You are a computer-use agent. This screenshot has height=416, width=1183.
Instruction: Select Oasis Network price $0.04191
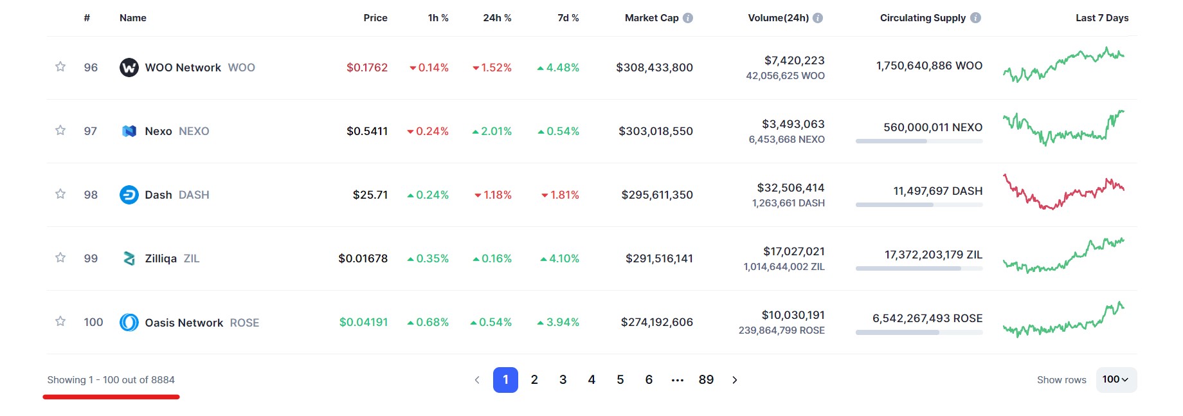364,322
